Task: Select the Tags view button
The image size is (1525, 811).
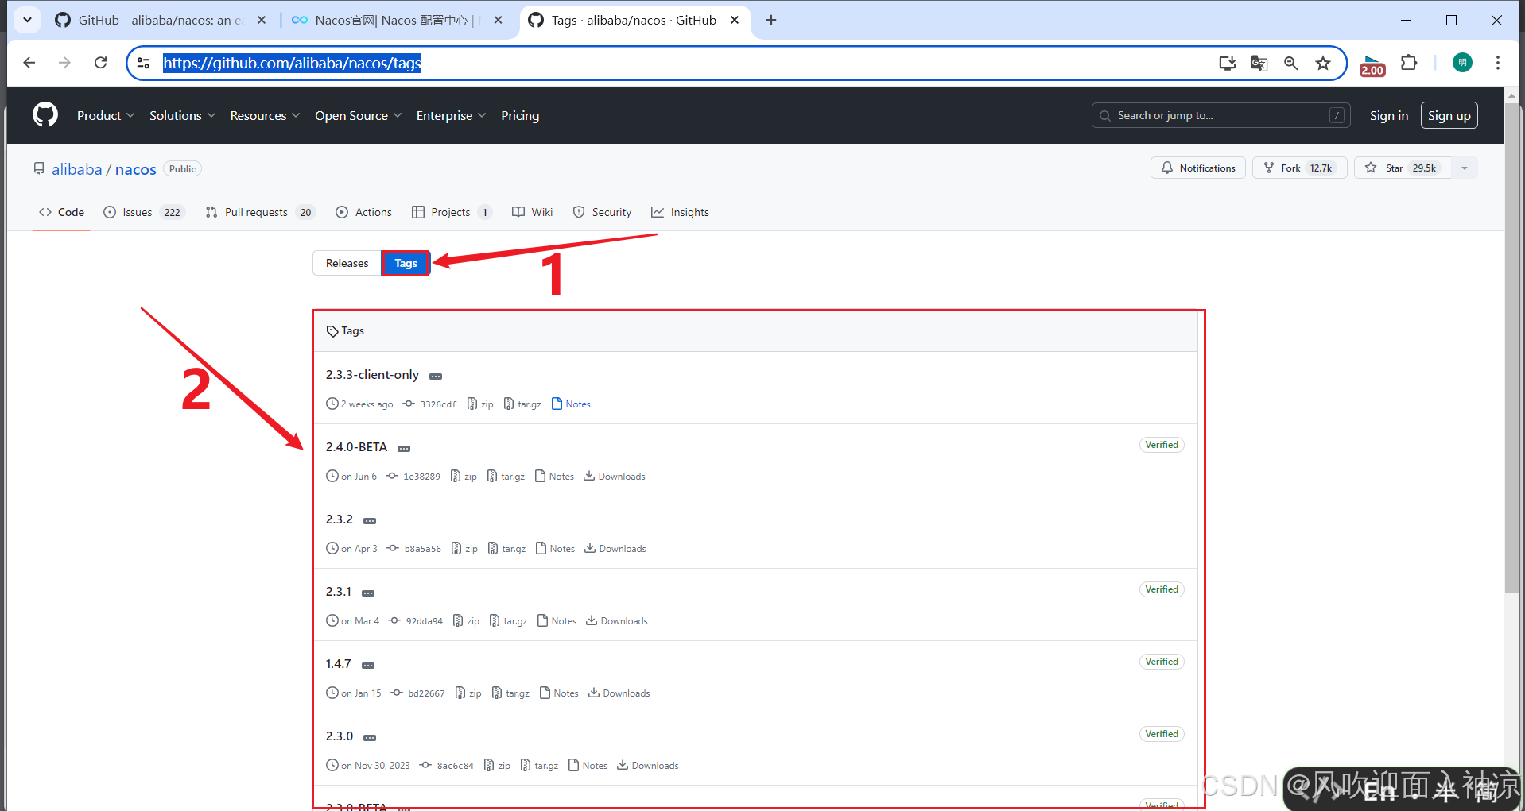Action: coord(406,263)
